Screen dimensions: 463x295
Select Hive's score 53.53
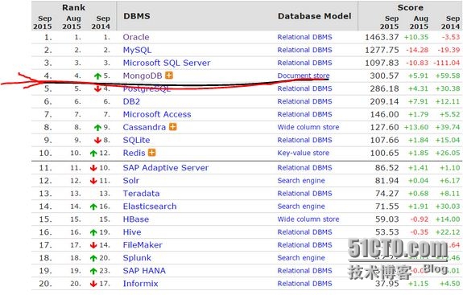(387, 232)
